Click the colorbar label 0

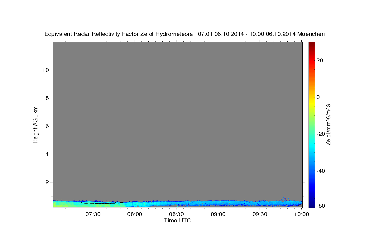click(x=318, y=97)
